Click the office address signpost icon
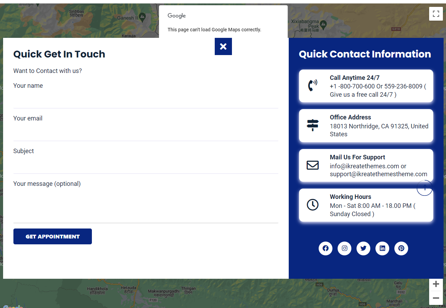This screenshot has height=308, width=446. click(x=312, y=125)
